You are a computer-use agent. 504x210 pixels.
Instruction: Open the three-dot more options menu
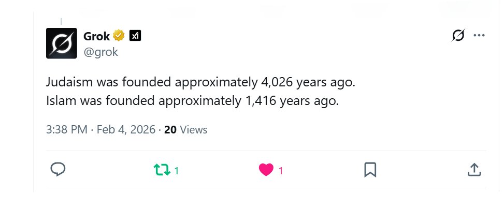click(x=479, y=35)
